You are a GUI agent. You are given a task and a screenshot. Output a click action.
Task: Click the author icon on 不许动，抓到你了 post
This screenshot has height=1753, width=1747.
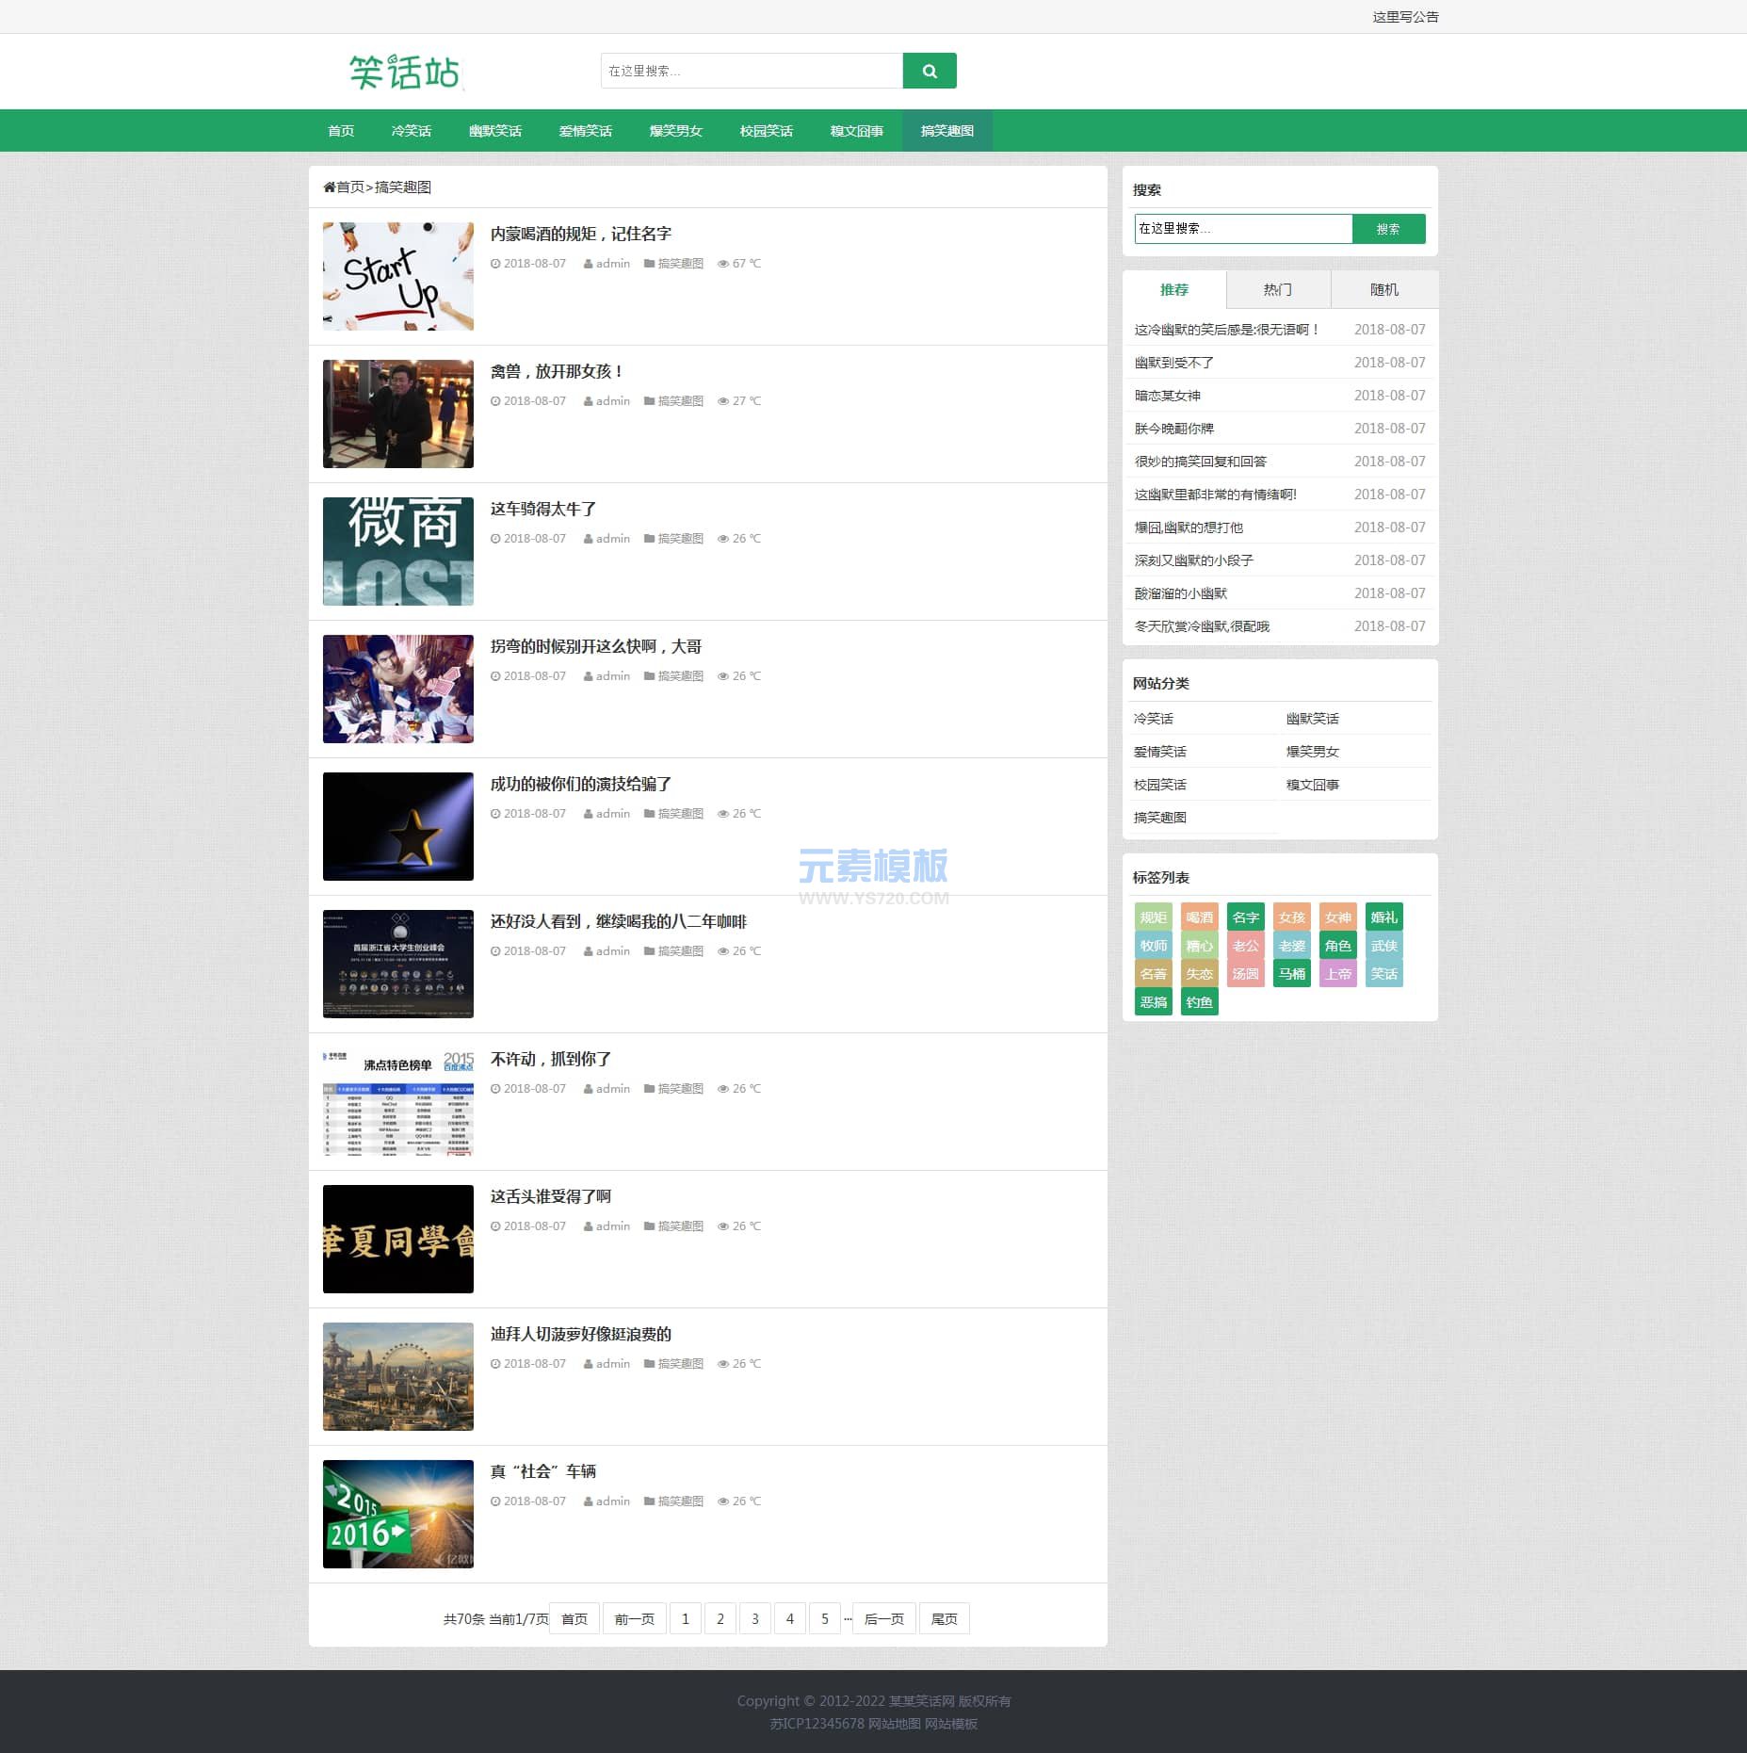(x=588, y=1089)
